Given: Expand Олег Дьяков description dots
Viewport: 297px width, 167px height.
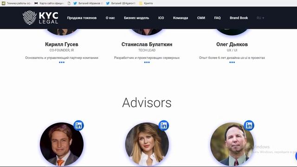Looking at the screenshot, I should point(232,62).
